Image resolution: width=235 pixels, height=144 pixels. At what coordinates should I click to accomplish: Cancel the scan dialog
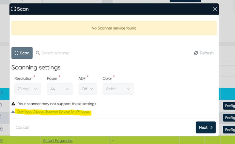[22, 127]
